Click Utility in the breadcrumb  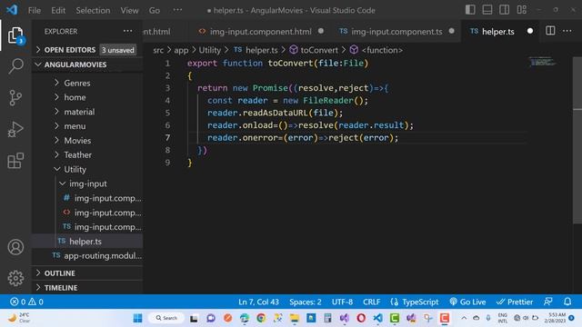click(x=210, y=50)
